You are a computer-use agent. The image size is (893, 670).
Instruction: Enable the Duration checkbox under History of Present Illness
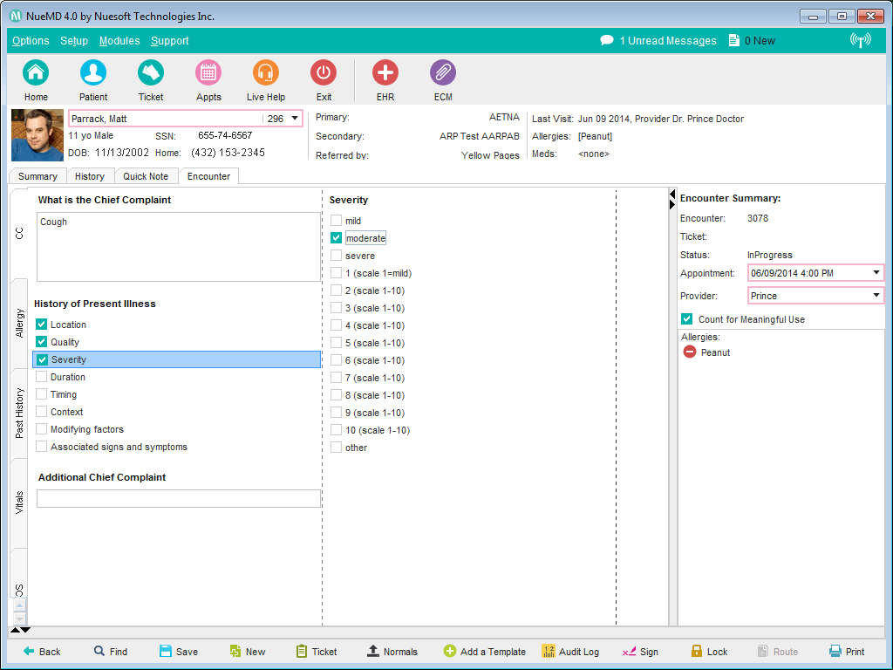(x=41, y=376)
